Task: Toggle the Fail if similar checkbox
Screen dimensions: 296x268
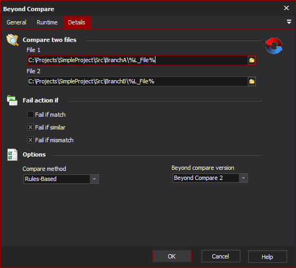Action: [30, 127]
